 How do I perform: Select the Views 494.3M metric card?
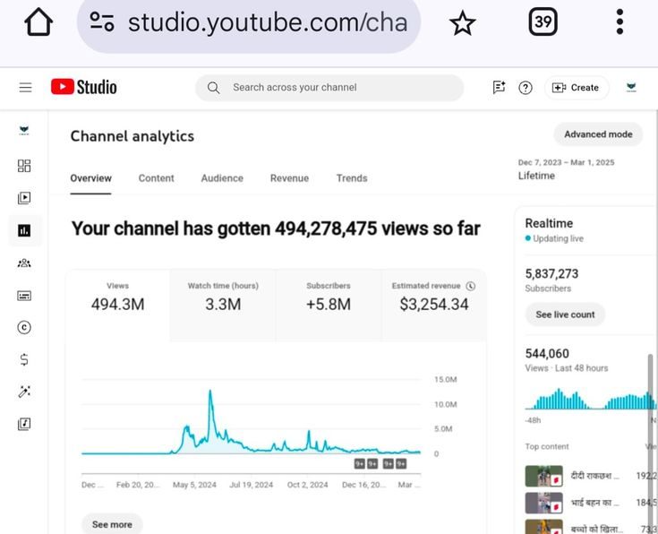tap(117, 305)
